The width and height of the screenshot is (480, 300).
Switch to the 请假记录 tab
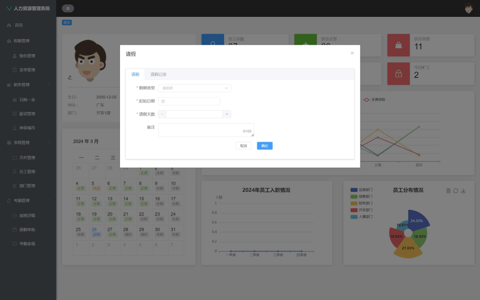158,74
